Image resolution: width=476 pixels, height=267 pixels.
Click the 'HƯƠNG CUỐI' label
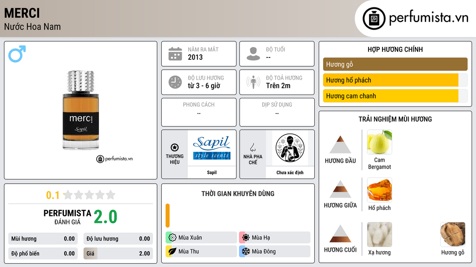(340, 250)
